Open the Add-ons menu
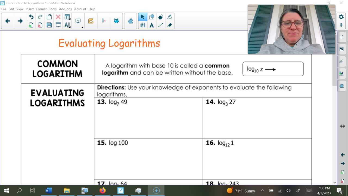 (65, 9)
